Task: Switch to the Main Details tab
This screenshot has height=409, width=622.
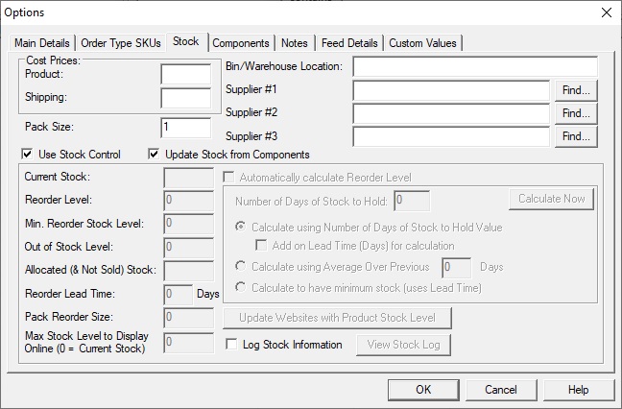Action: point(42,43)
